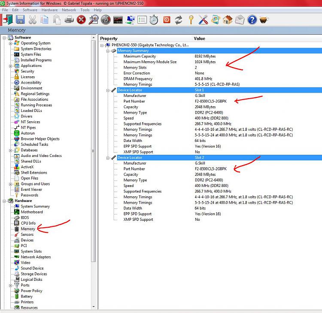Click the golden key toolbar icon
The image size is (322, 313).
[x=191, y=20]
